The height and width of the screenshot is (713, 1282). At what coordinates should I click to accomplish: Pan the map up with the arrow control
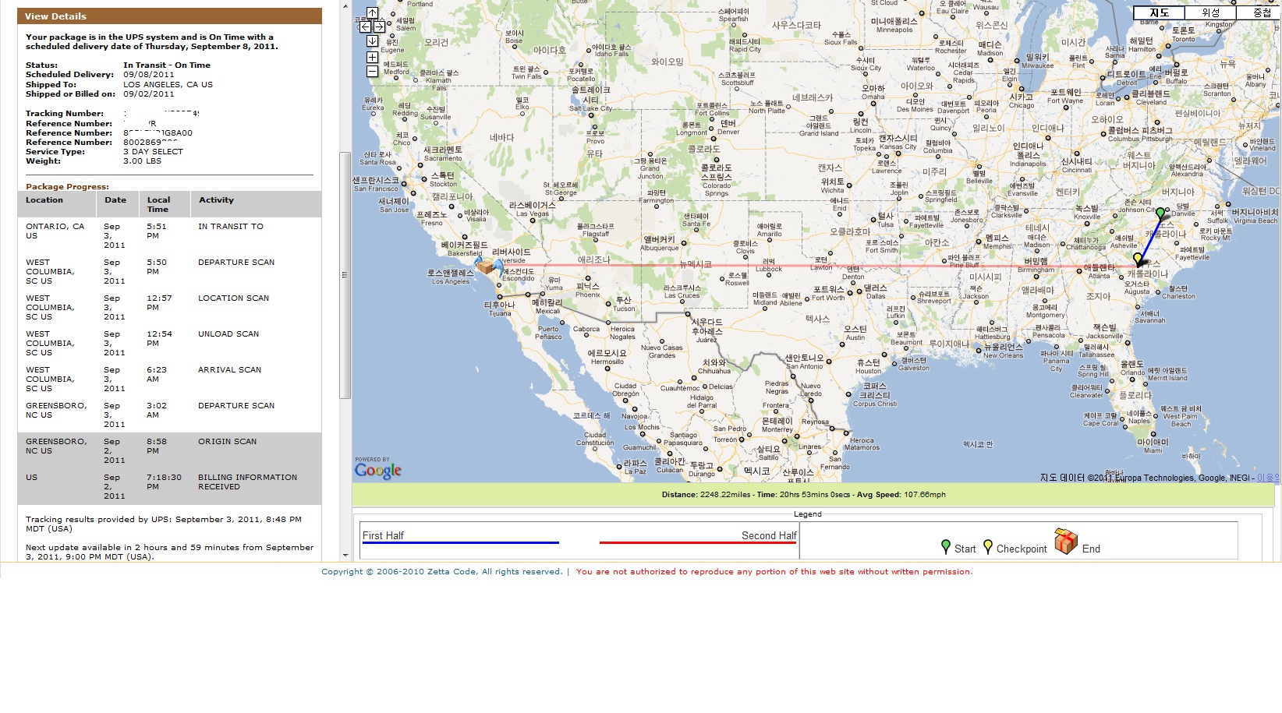click(x=372, y=12)
